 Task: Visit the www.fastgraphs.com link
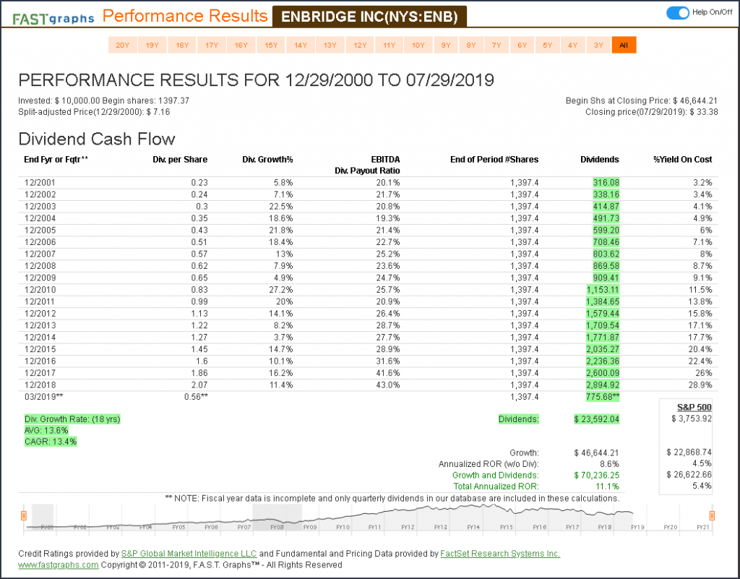click(x=59, y=565)
